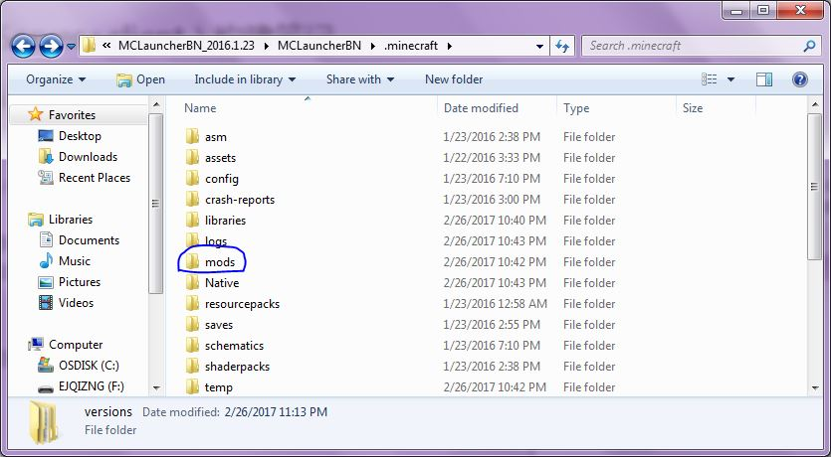Image resolution: width=831 pixels, height=457 pixels.
Task: Sort by Name column header
Action: pos(200,108)
